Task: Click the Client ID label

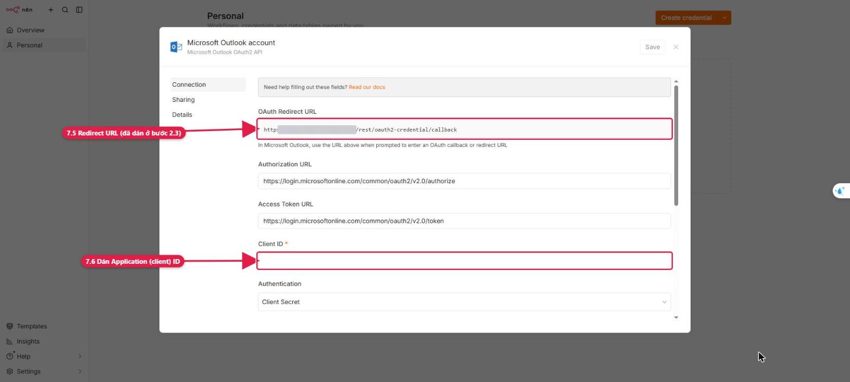Action: pyautogui.click(x=271, y=244)
